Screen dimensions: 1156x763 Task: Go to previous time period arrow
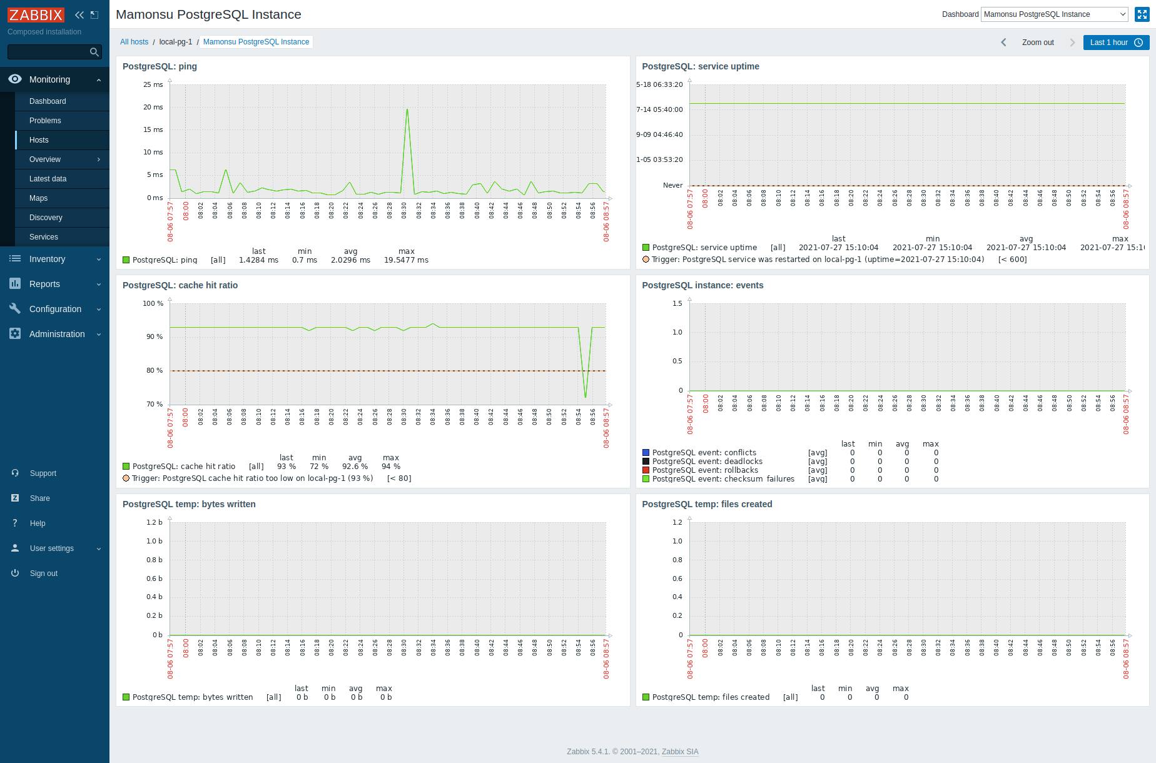1003,43
